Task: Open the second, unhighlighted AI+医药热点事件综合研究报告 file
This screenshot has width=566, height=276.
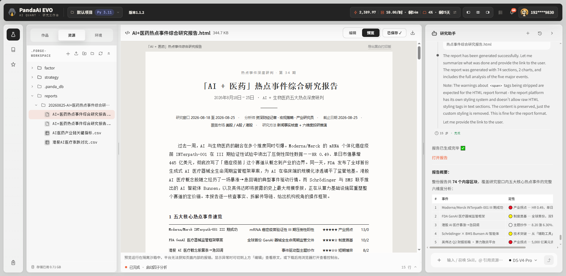Action: 72,124
